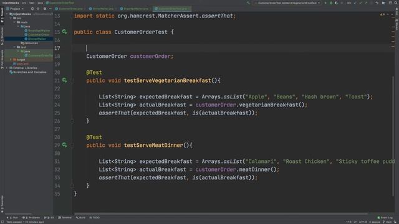This screenshot has width=399, height=224.
Task: Collapse the src folder in the project tree
Action: click(x=11, y=18)
